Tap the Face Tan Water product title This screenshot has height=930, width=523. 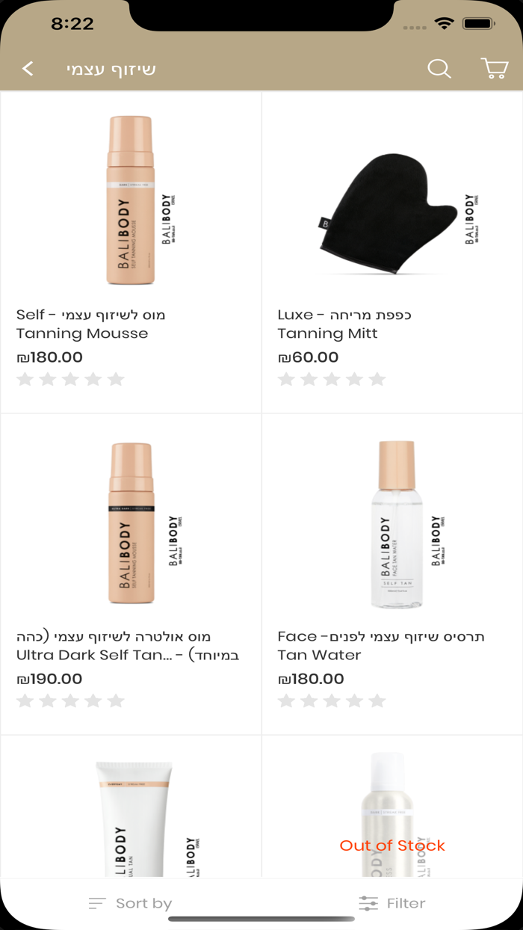coord(381,645)
